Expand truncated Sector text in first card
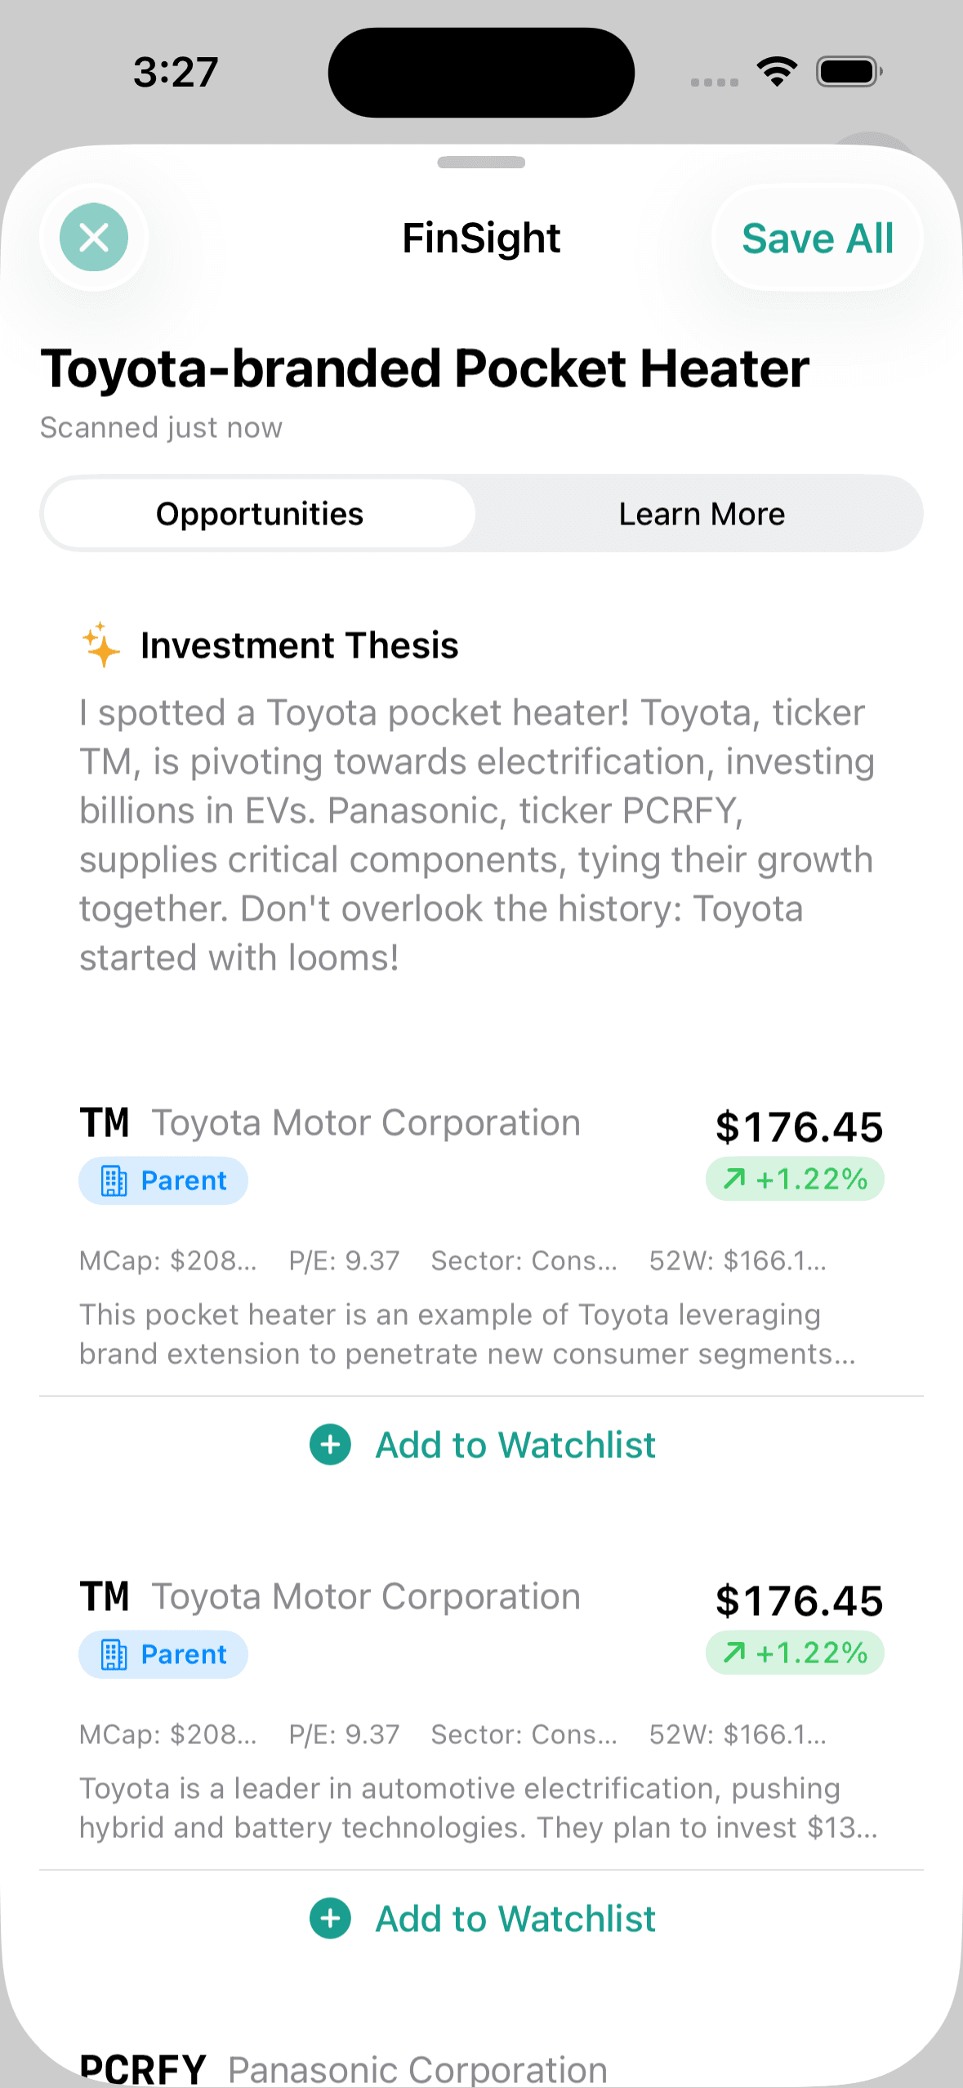The width and height of the screenshot is (963, 2088). tap(524, 1260)
